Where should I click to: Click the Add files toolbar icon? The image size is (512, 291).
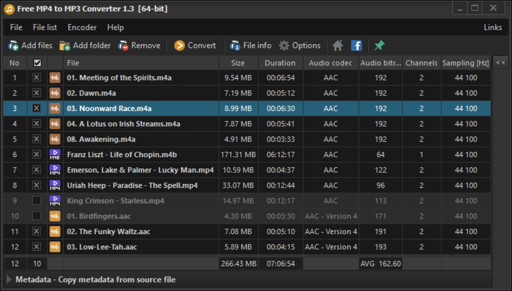(13, 46)
